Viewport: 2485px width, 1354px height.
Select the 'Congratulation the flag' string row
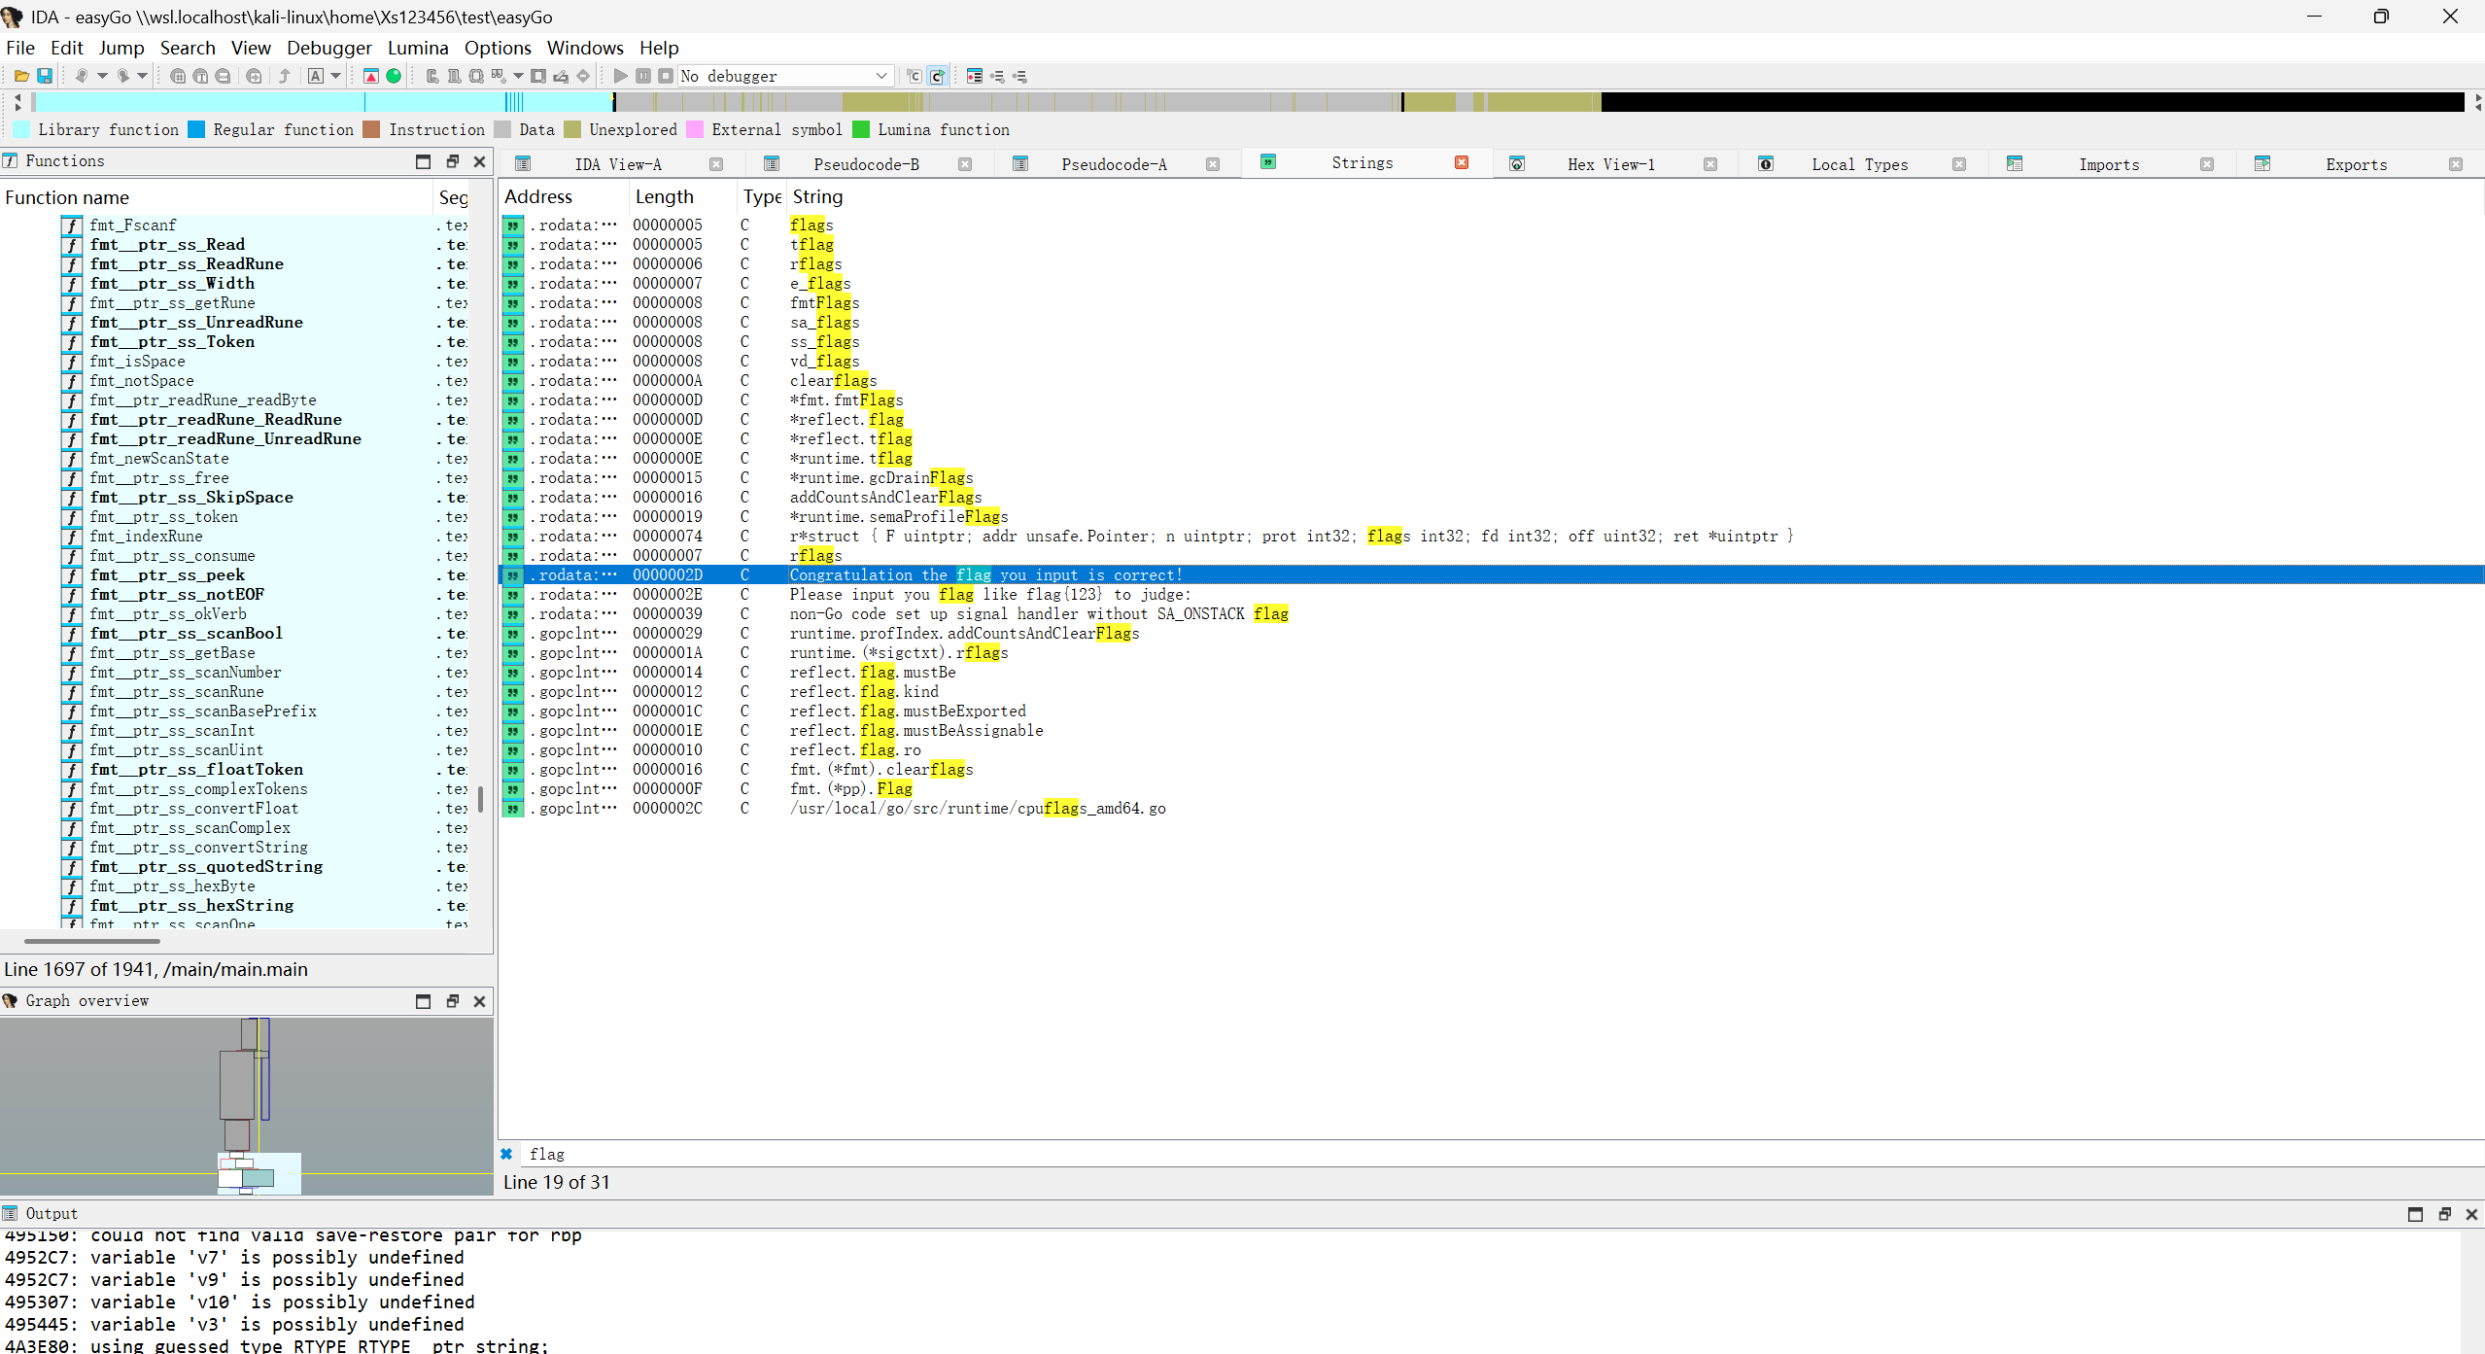985,575
